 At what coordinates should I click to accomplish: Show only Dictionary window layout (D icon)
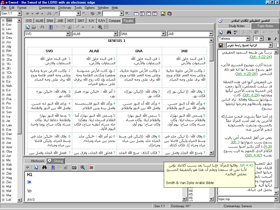[155, 14]
